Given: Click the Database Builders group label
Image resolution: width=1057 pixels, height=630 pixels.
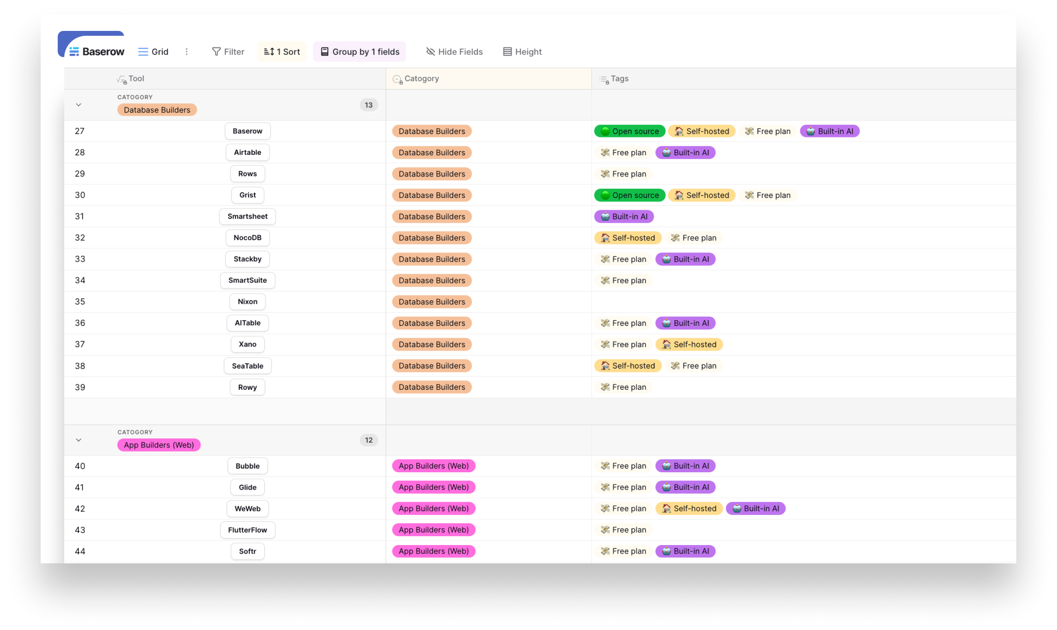Looking at the screenshot, I should tap(157, 110).
